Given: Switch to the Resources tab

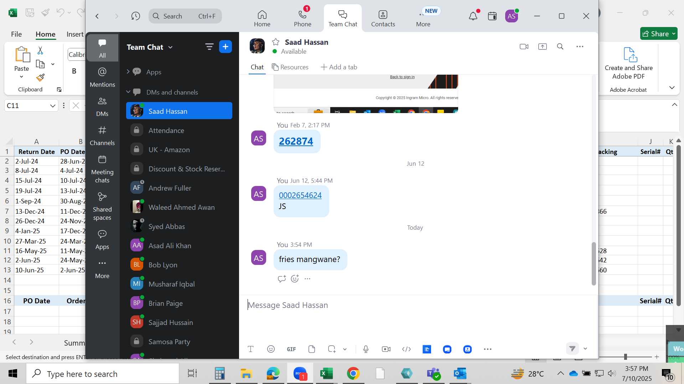Looking at the screenshot, I should [x=290, y=67].
